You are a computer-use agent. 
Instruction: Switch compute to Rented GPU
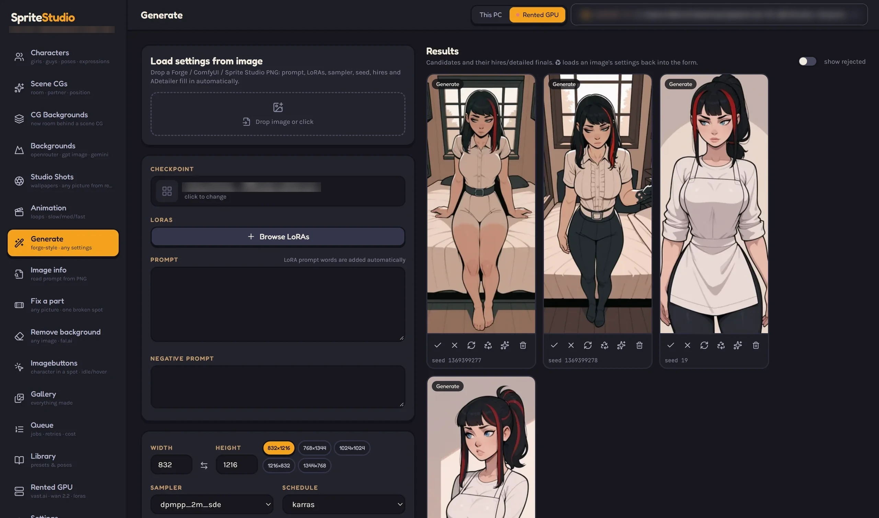pos(537,15)
